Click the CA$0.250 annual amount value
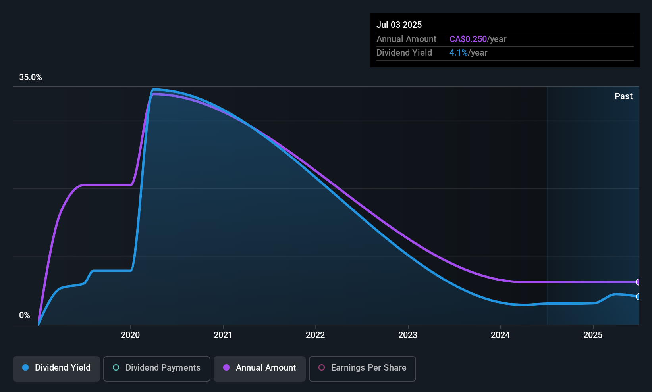 (x=468, y=39)
